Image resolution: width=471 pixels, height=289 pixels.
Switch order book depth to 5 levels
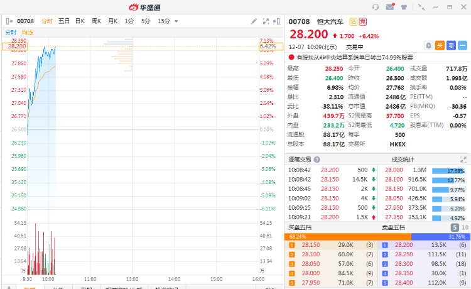click(x=455, y=227)
